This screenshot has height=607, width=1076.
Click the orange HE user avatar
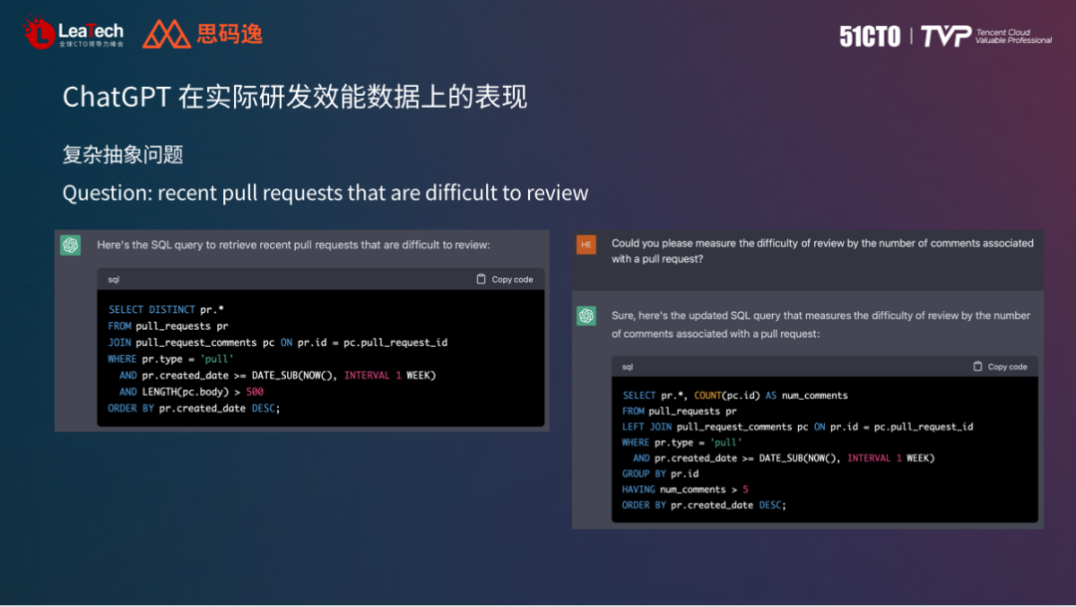tap(586, 245)
